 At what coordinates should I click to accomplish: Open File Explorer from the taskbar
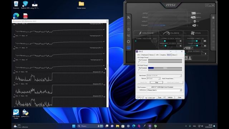[x=117, y=126]
